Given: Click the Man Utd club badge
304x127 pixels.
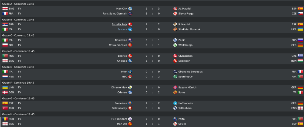Looking at the screenshot, I should [130, 124].
